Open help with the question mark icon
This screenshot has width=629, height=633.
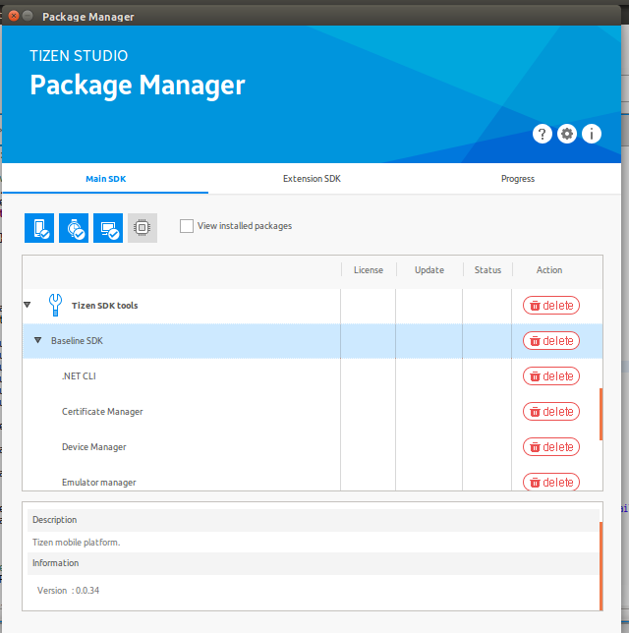pyautogui.click(x=543, y=134)
